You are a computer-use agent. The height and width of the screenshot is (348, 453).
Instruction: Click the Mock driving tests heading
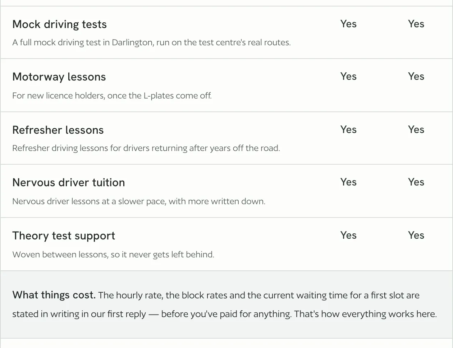click(59, 24)
